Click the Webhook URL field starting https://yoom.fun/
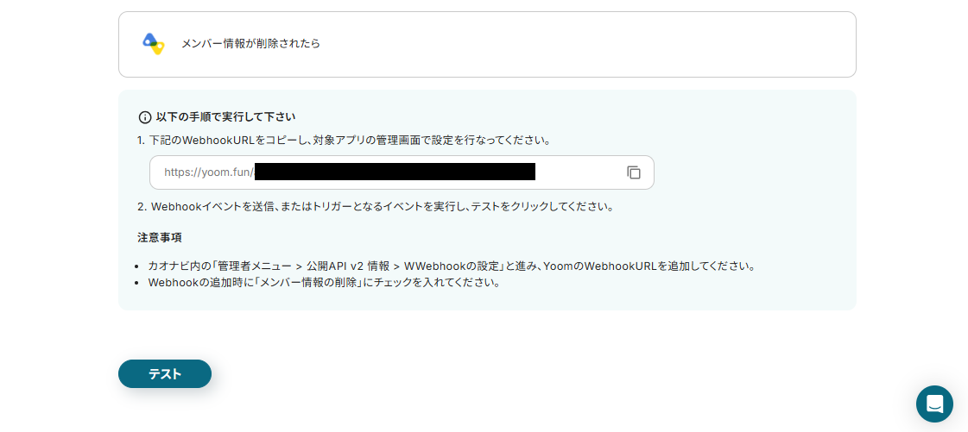The height and width of the screenshot is (432, 968). tap(402, 172)
